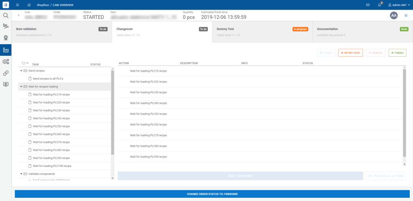Screen dimensions: 413x201
Task: Open the monitor sidebar icon
Action: (x=6, y=84)
